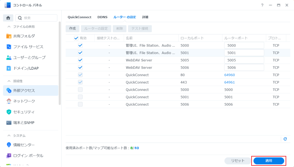Click inside the search field
This screenshot has width=294, height=167.
pos(37,18)
